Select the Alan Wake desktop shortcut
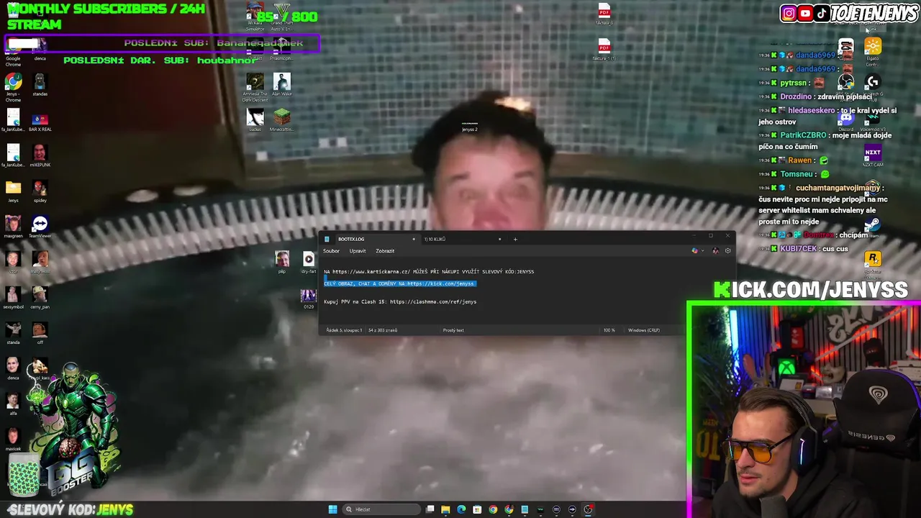Image resolution: width=921 pixels, height=518 pixels. (x=281, y=85)
